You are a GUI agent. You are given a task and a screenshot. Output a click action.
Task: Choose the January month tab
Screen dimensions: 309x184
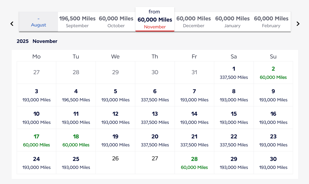232,22
